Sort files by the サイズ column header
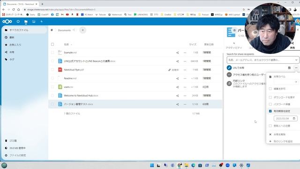Image resolution: width=300 pixels, height=169 pixels. (x=193, y=45)
